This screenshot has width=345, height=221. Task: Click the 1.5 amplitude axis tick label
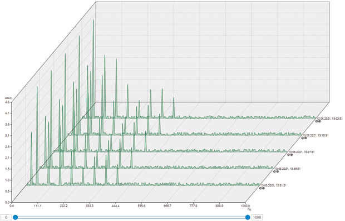pos(7,169)
